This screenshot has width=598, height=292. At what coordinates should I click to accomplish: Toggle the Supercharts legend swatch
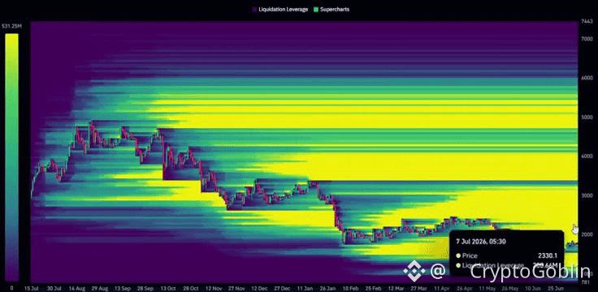click(315, 10)
